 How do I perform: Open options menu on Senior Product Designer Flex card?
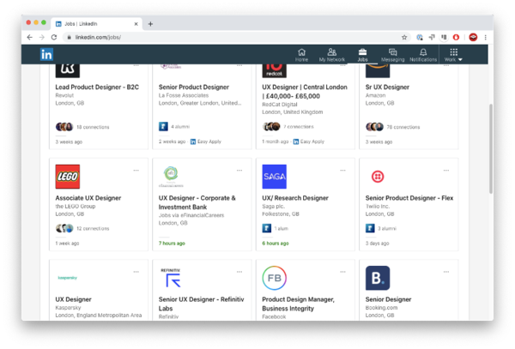pos(446,171)
